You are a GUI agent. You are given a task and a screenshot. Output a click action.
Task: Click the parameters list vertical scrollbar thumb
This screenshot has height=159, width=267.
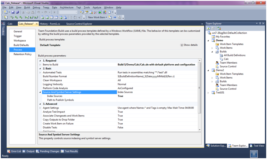coord(199,88)
